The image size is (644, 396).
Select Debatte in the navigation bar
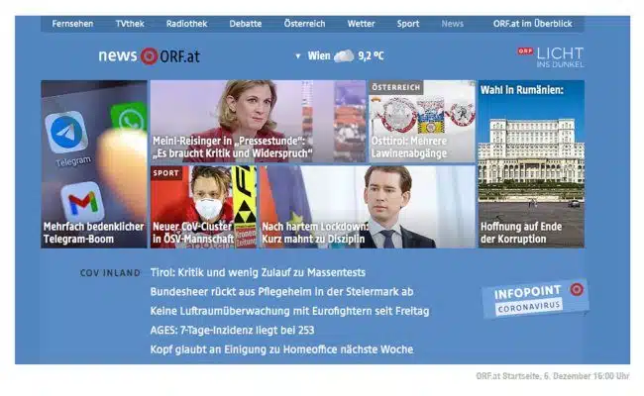[x=246, y=24]
